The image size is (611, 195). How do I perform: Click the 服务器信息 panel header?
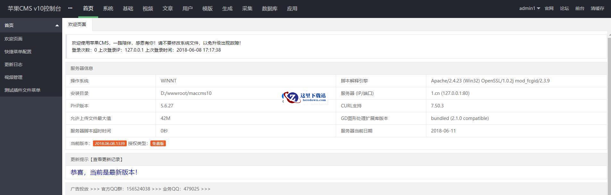coord(336,68)
